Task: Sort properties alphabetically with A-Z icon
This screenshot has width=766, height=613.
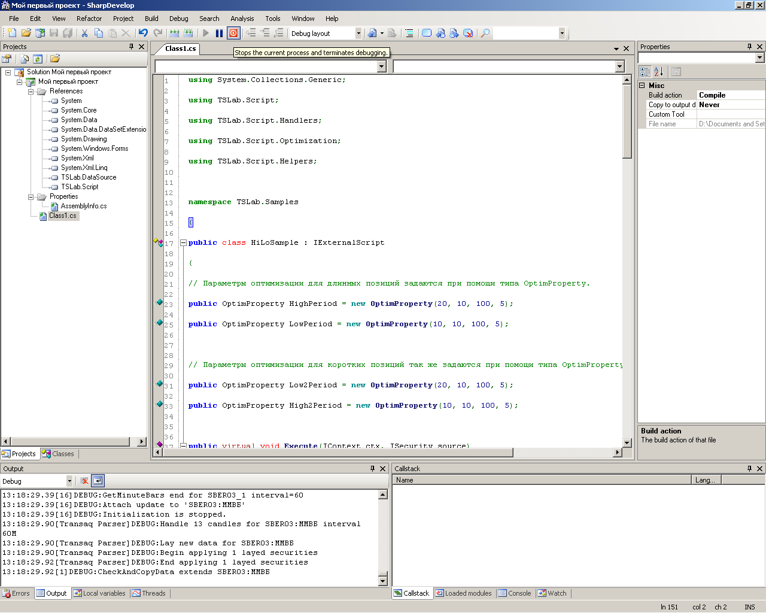Action: [x=659, y=71]
